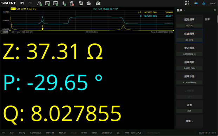The width and height of the screenshot is (218, 136).
Task: Select the Tr 1 trace label
Action: [x=13, y=9]
